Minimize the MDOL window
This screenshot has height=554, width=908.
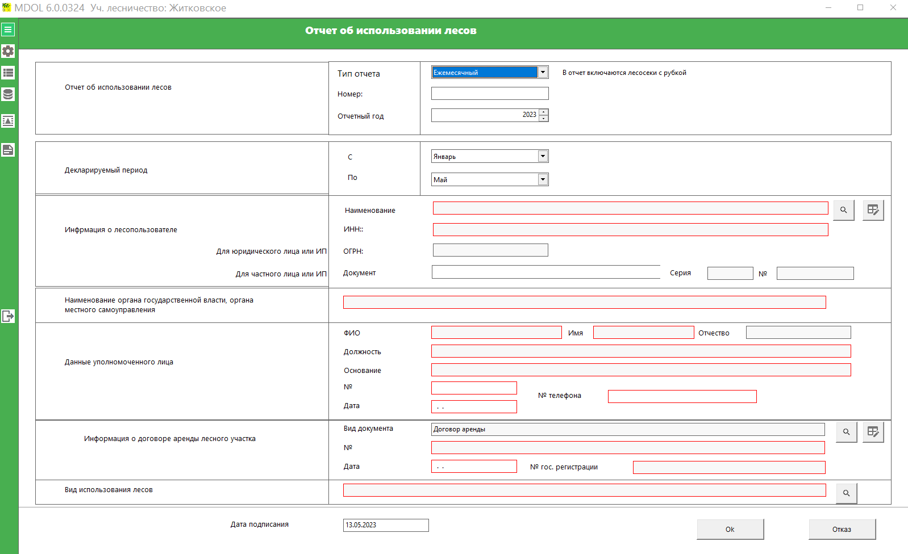(x=828, y=7)
